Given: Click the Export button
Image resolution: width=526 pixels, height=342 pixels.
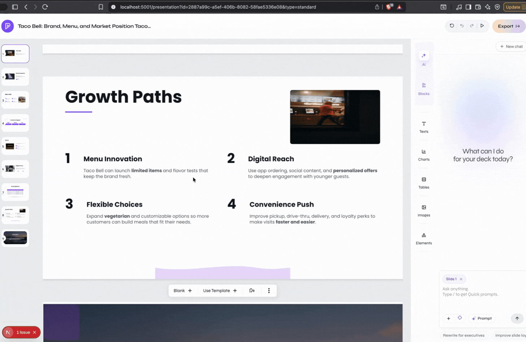Looking at the screenshot, I should pyautogui.click(x=509, y=26).
